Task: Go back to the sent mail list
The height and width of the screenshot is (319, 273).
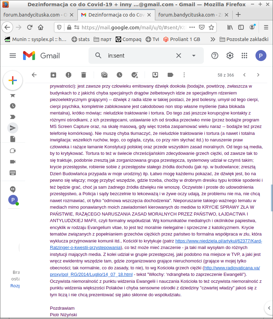Action: [34, 75]
